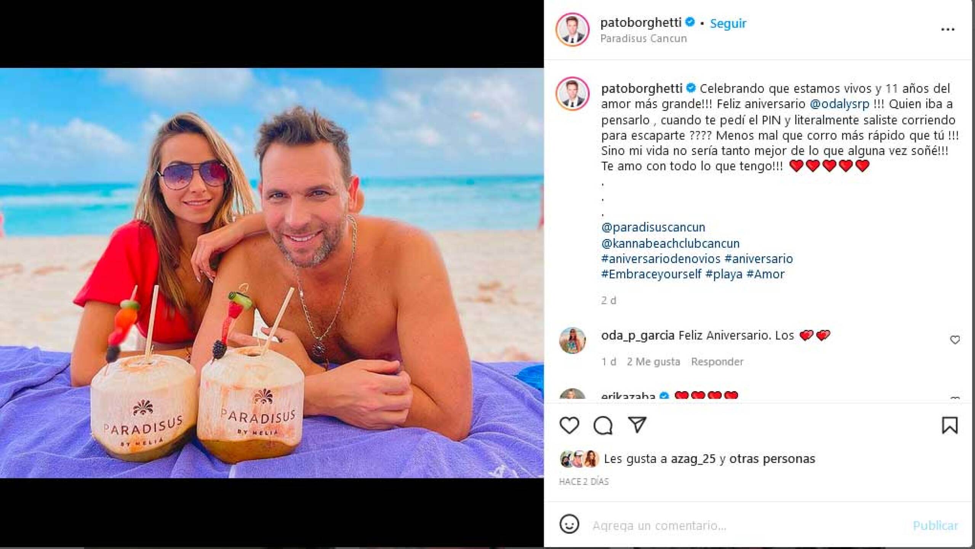975x549 pixels.
Task: Save post with bookmark icon
Action: coord(950,425)
